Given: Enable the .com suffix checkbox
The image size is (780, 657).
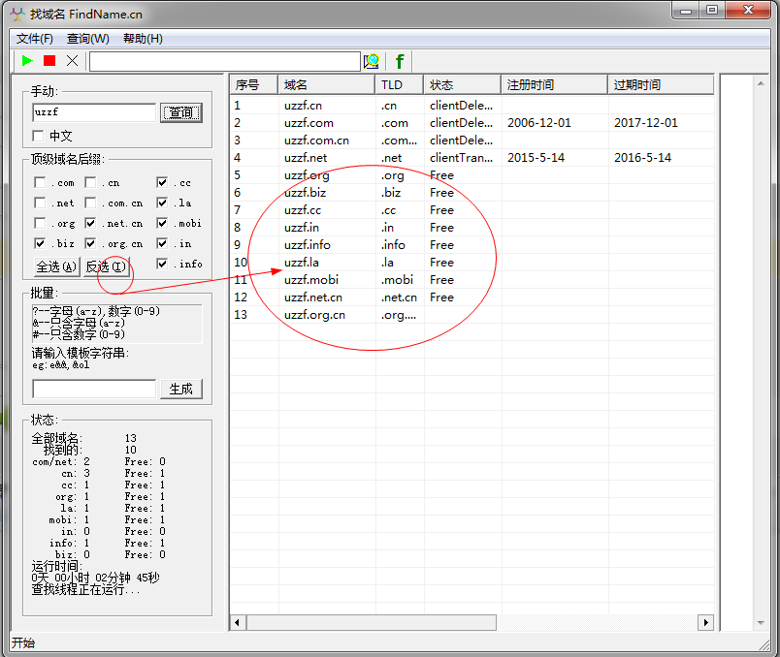Looking at the screenshot, I should (x=41, y=182).
